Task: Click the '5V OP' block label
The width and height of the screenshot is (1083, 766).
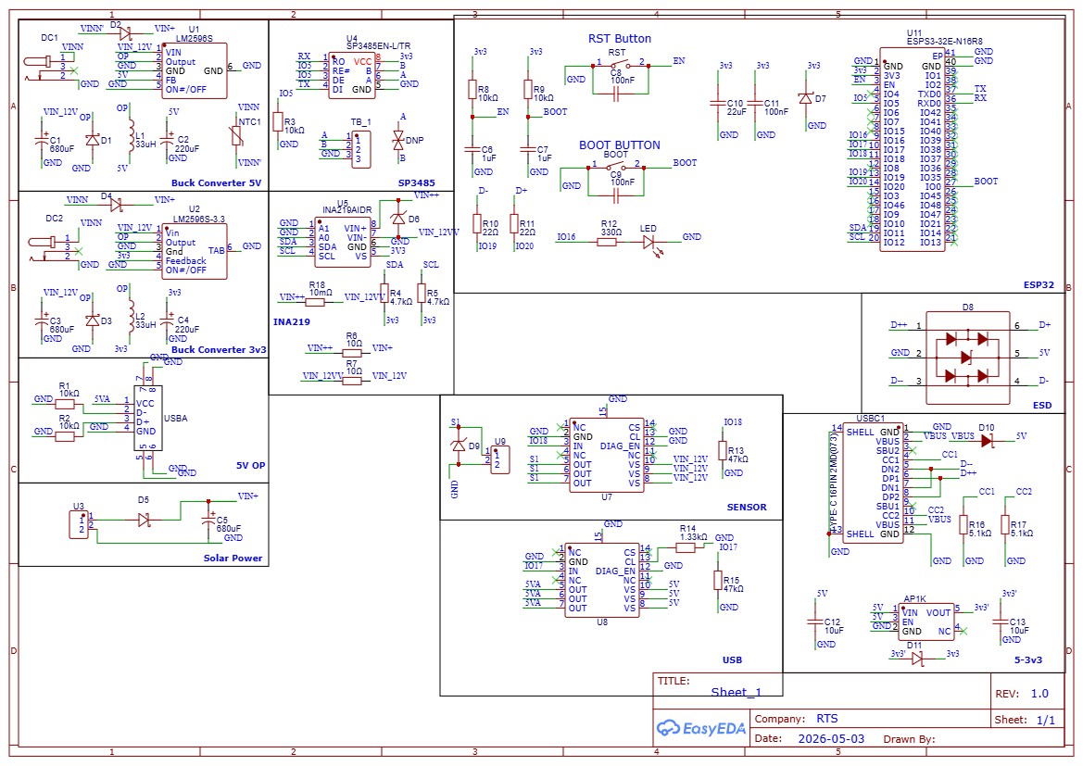Action: tap(251, 466)
